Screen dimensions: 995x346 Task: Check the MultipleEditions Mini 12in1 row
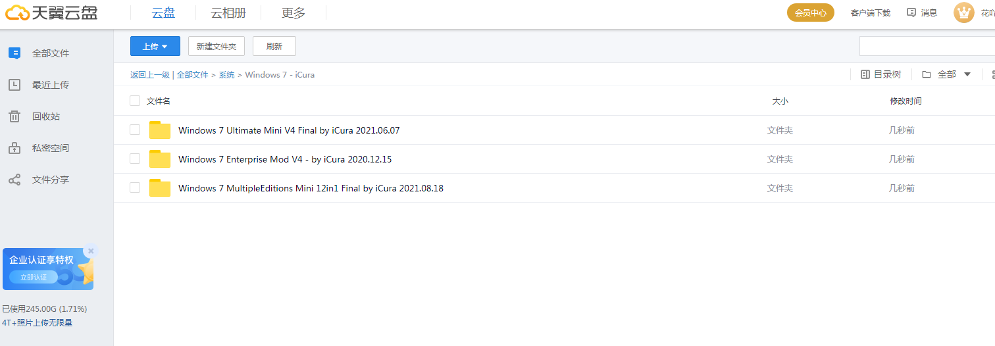point(135,187)
